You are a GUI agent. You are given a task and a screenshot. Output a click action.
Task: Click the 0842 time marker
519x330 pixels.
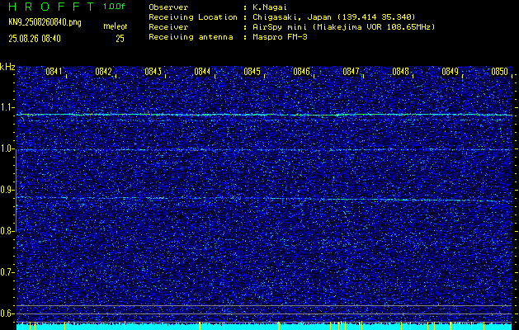103,72
